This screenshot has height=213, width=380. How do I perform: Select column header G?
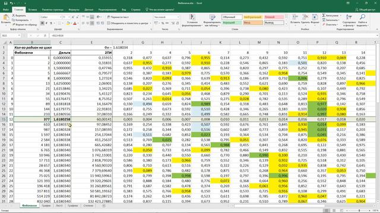tap(142, 42)
